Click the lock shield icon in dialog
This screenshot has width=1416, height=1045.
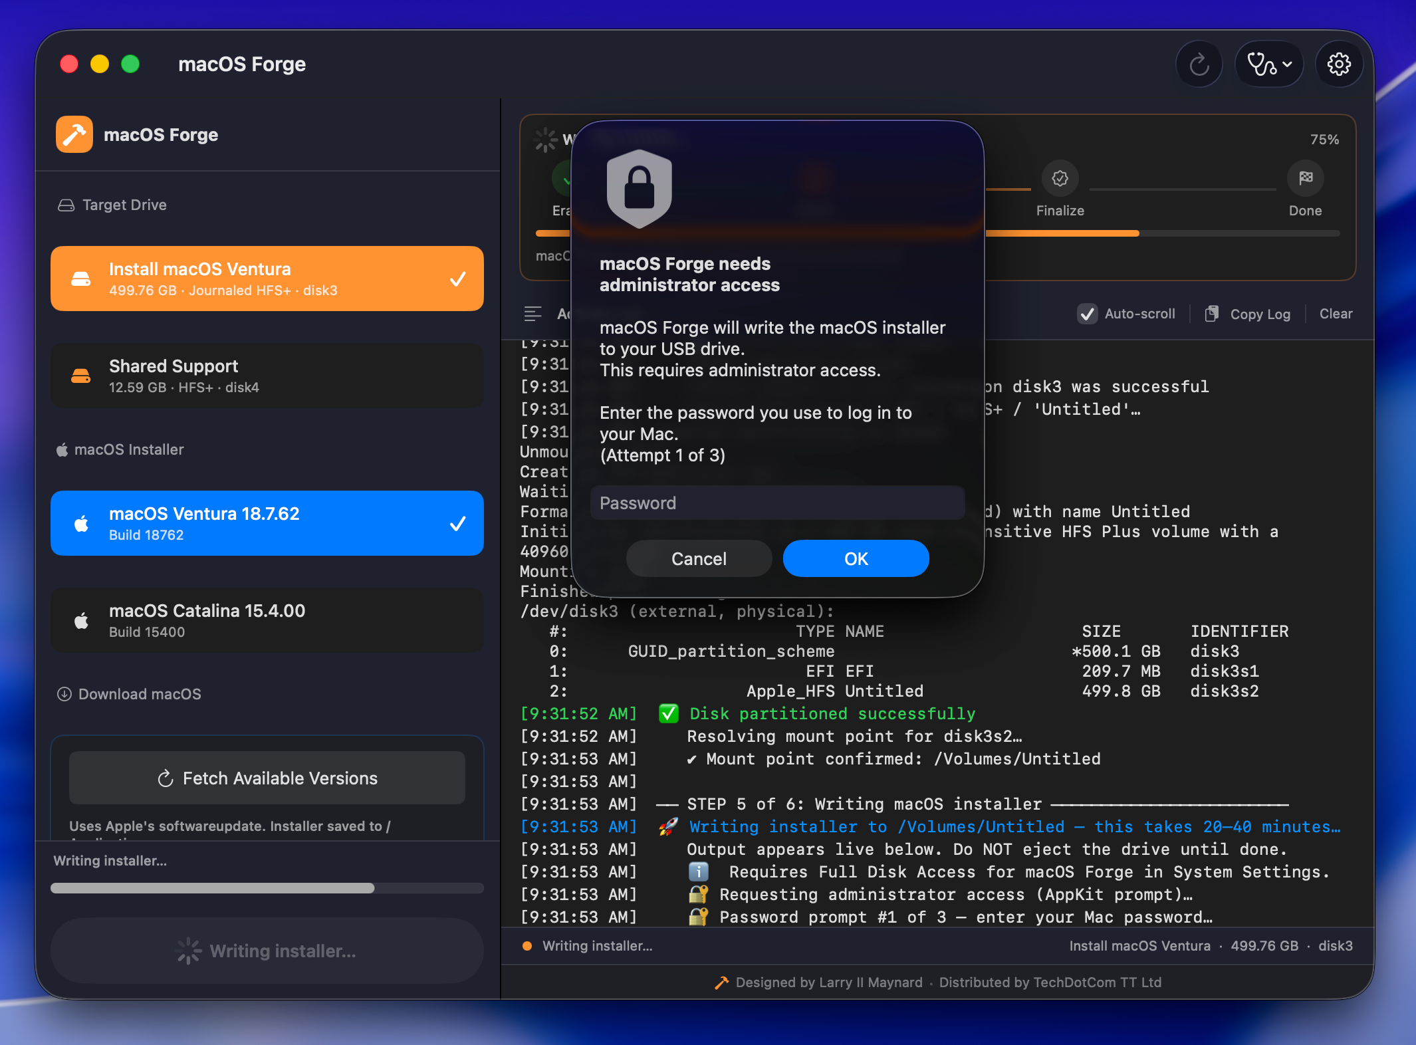point(640,189)
